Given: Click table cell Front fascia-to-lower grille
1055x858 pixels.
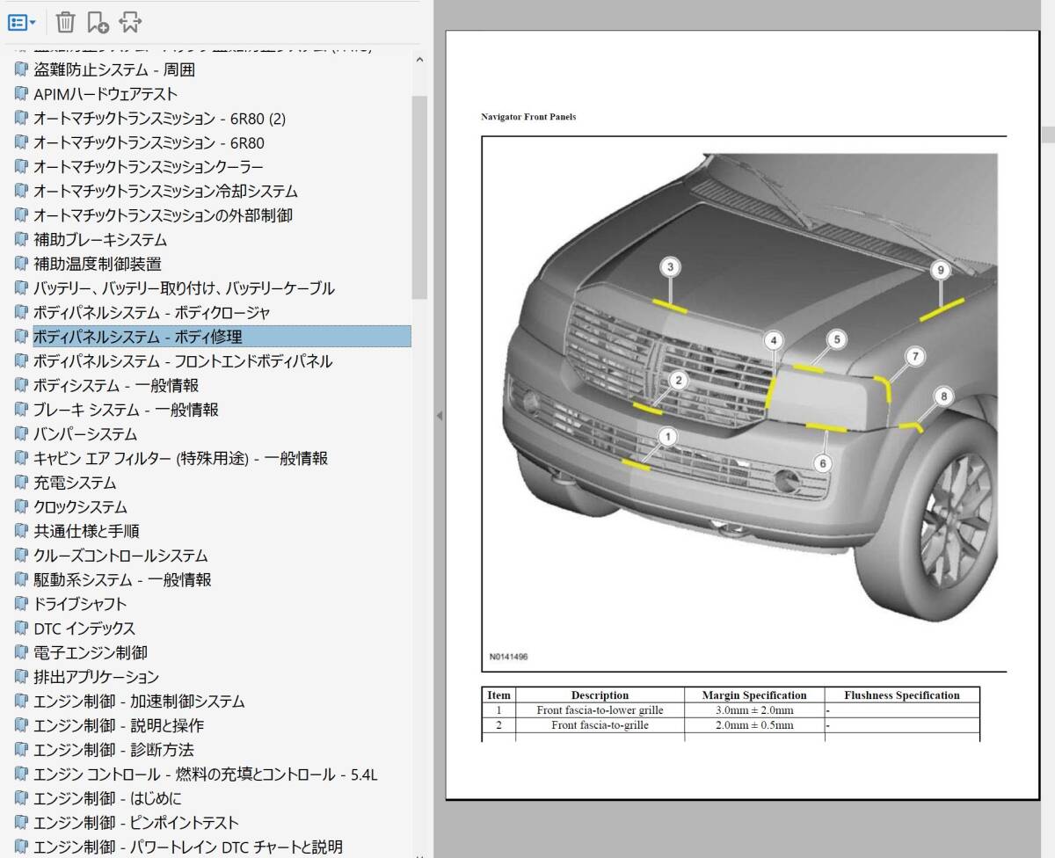Looking at the screenshot, I should [x=600, y=710].
